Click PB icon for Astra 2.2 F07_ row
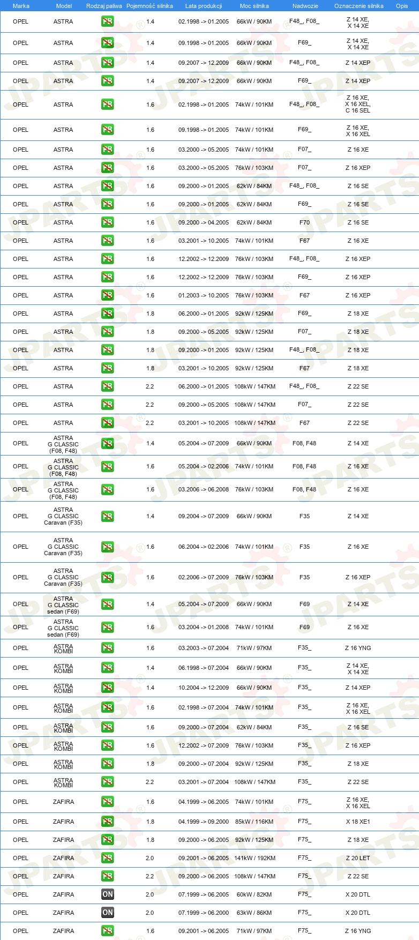Image resolution: width=419 pixels, height=940 pixels. (x=108, y=405)
